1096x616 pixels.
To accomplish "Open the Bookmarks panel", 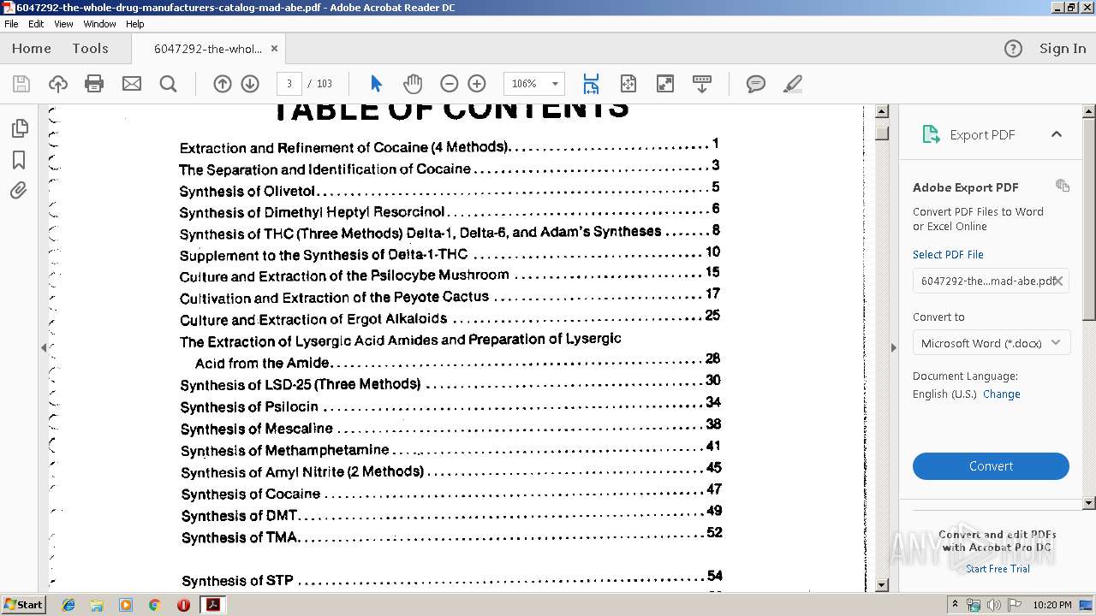I will pos(19,160).
